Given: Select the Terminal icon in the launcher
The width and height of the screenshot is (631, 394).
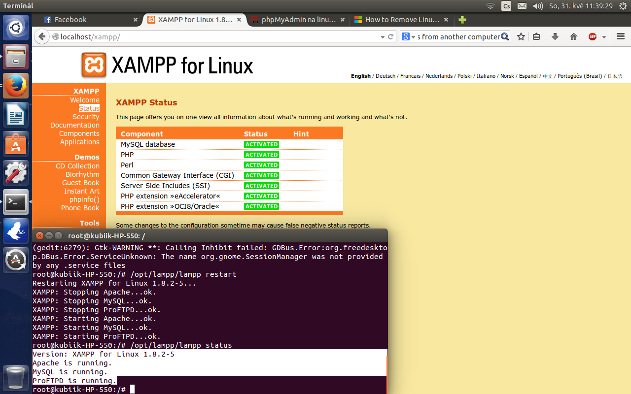Looking at the screenshot, I should (16, 202).
